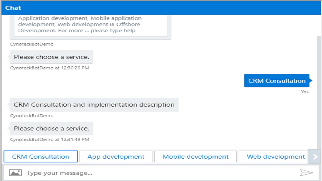This screenshot has height=181, width=322.
Task: Click the You sender label
Action: 305,92
